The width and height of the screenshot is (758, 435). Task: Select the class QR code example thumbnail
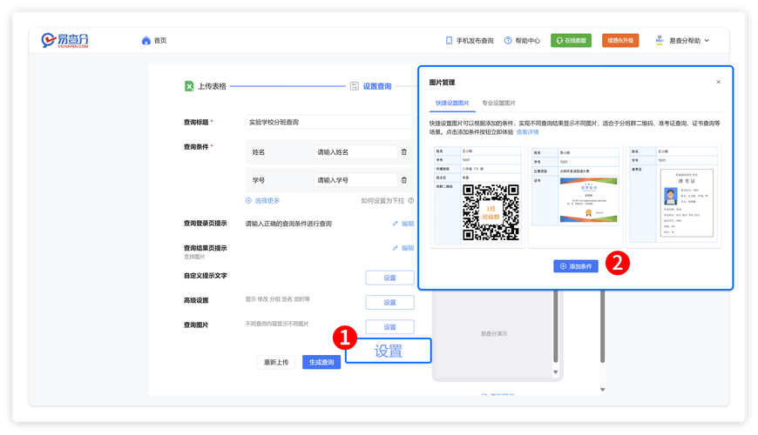[477, 196]
